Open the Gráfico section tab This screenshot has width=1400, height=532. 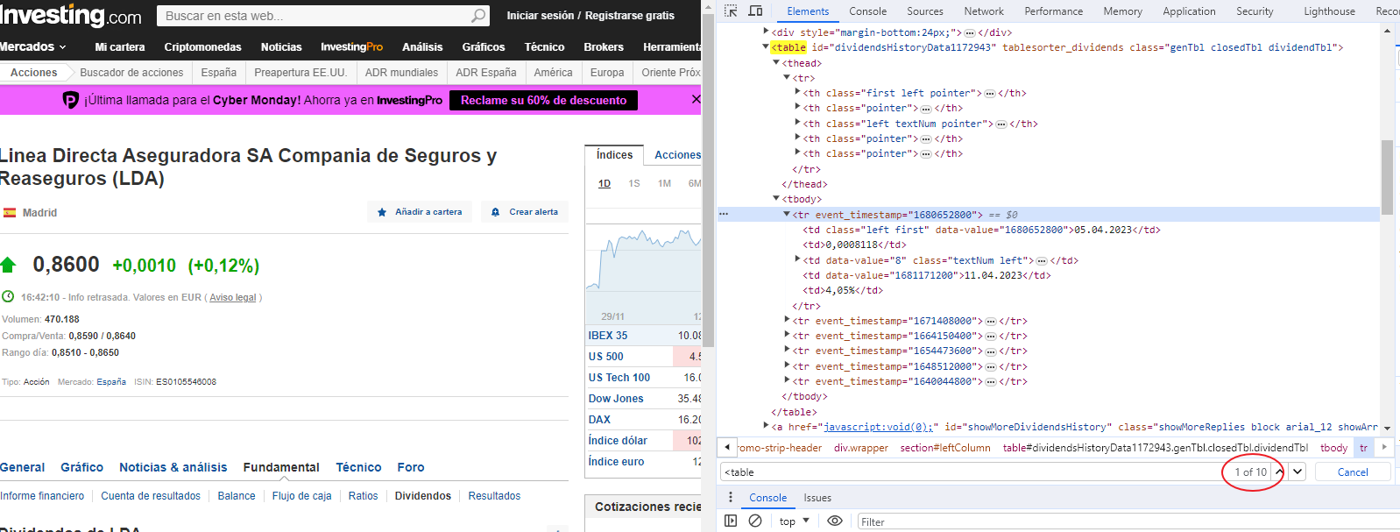[81, 467]
